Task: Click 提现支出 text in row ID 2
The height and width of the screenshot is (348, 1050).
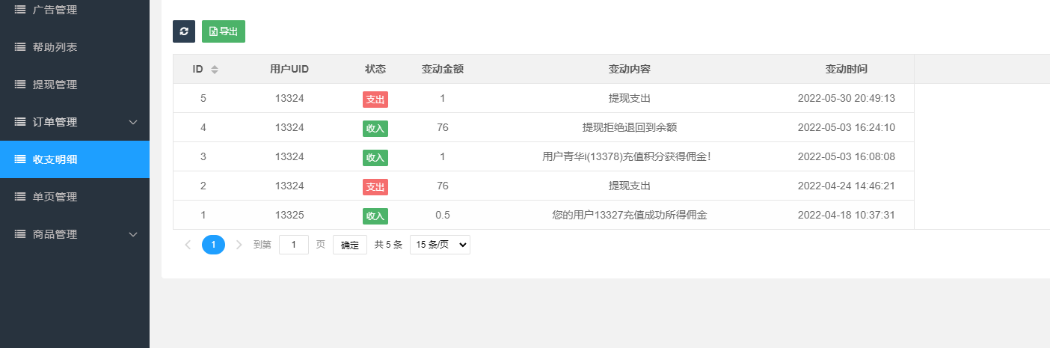Action: [x=630, y=186]
